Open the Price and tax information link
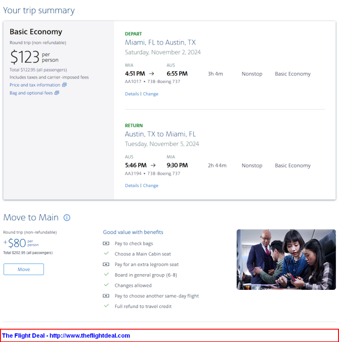Image resolution: width=339 pixels, height=342 pixels. point(35,85)
